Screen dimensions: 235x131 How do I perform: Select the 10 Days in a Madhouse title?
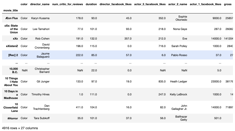pyautogui.click(x=11, y=95)
